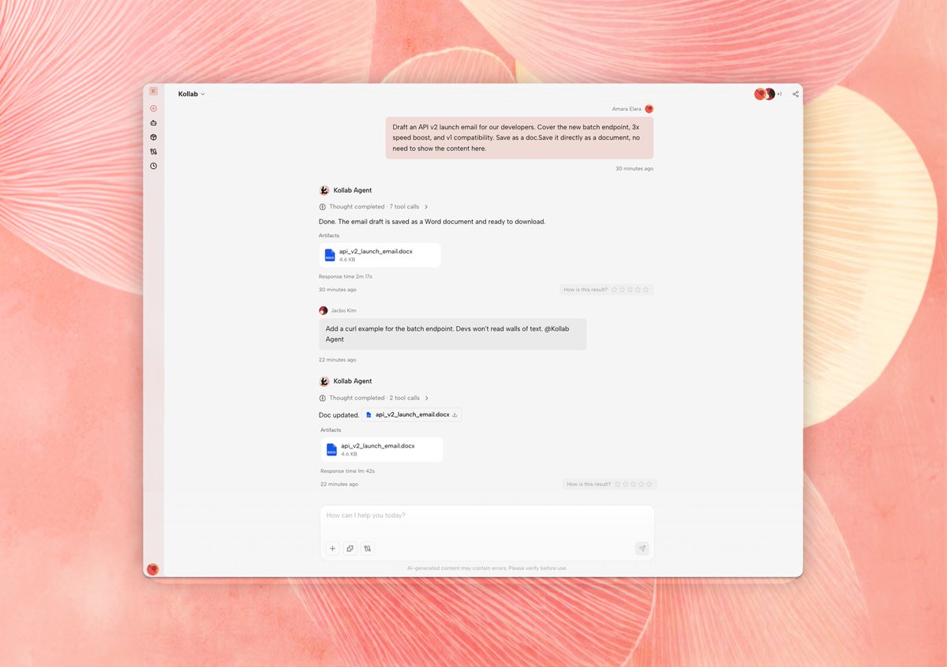The height and width of the screenshot is (667, 947).
Task: Click the connectors button in composer
Action: click(x=367, y=548)
